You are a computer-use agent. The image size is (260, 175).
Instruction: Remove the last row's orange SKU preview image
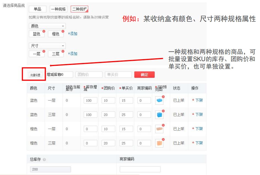point(163,139)
